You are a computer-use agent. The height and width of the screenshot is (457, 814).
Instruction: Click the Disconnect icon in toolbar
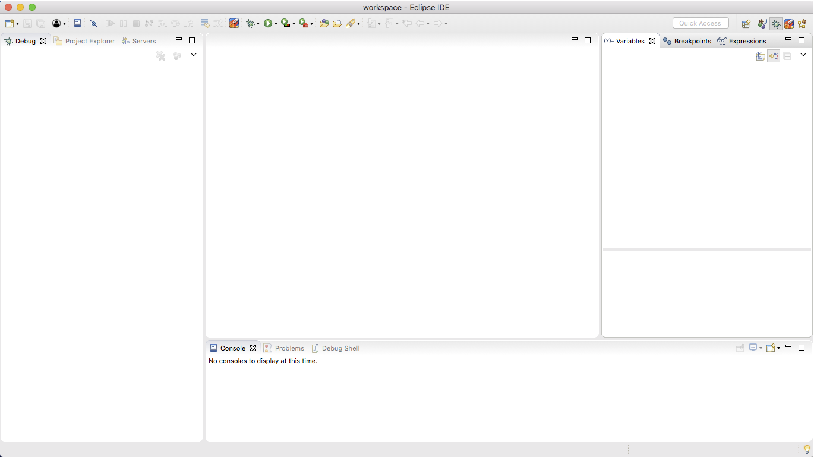click(149, 23)
